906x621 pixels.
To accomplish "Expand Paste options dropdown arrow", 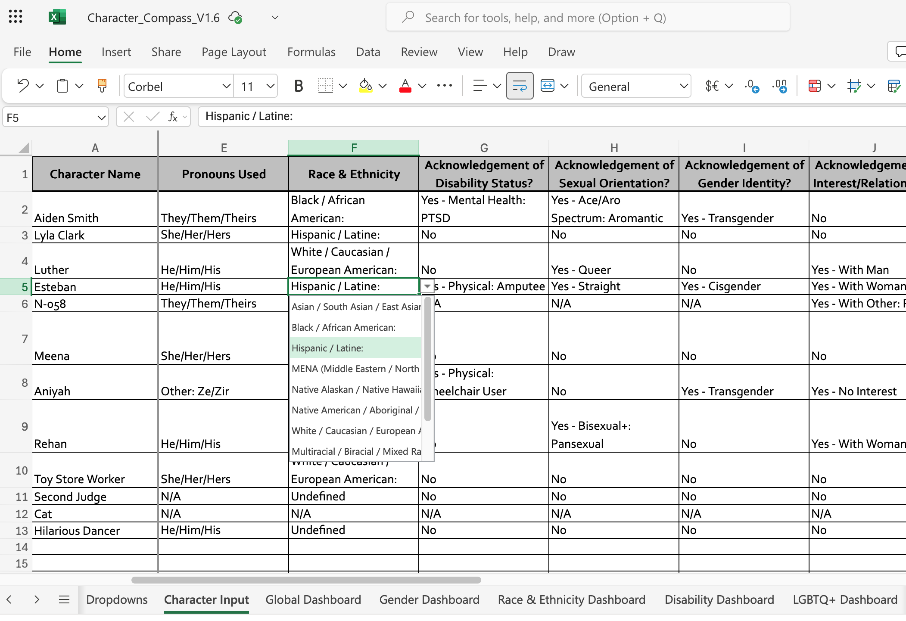I will point(79,86).
